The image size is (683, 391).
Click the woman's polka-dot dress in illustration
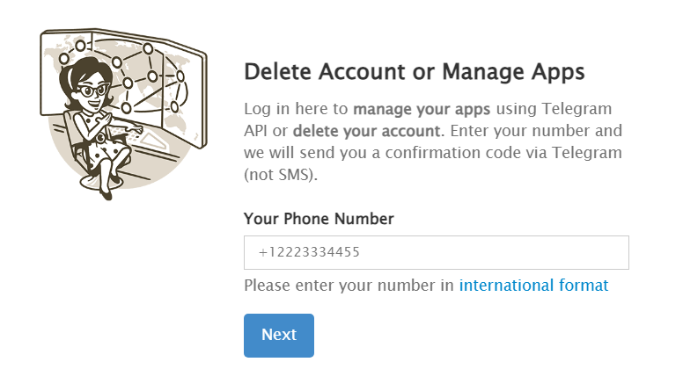(x=102, y=139)
